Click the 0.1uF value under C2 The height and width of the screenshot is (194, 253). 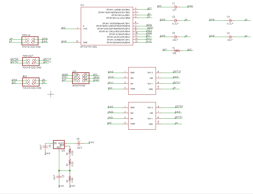click(x=175, y=24)
